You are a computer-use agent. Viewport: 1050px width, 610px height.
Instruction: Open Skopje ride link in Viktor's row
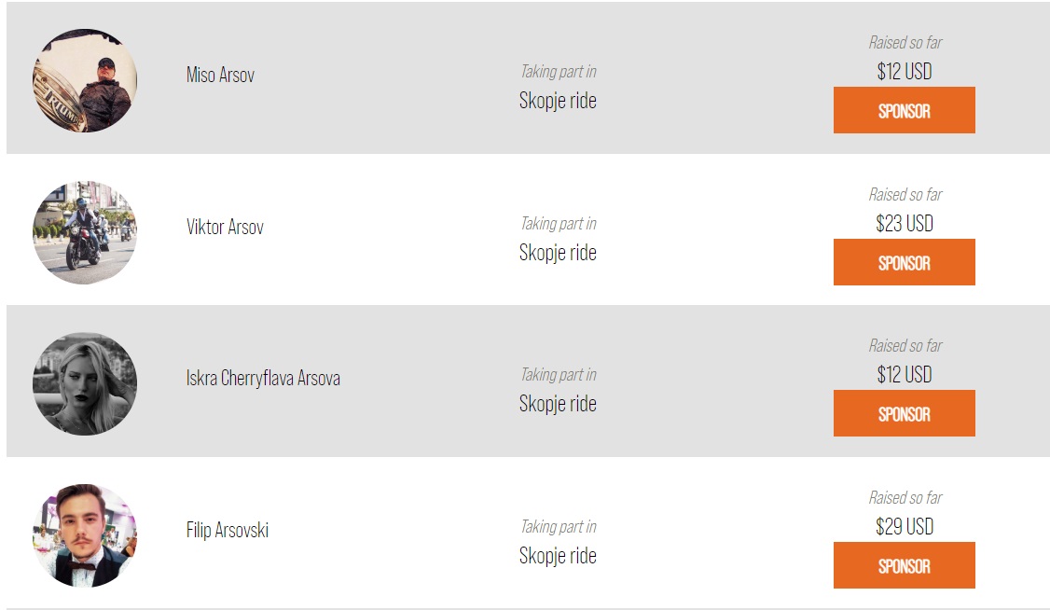click(558, 253)
